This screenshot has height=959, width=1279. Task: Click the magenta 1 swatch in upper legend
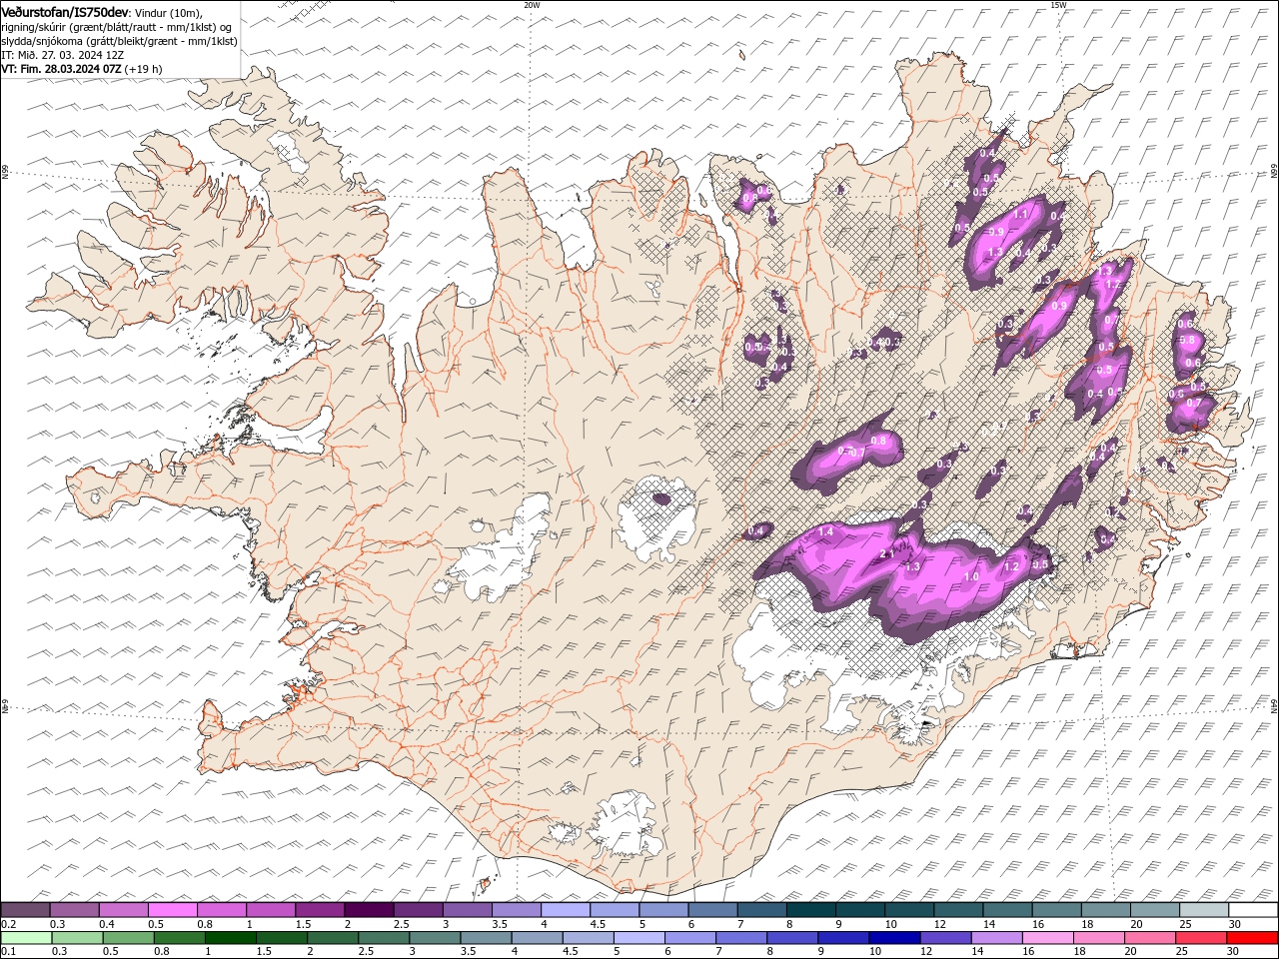(x=271, y=910)
